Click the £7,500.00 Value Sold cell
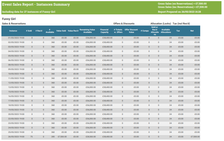The width and height of the screenshot is (224, 141). (62, 137)
